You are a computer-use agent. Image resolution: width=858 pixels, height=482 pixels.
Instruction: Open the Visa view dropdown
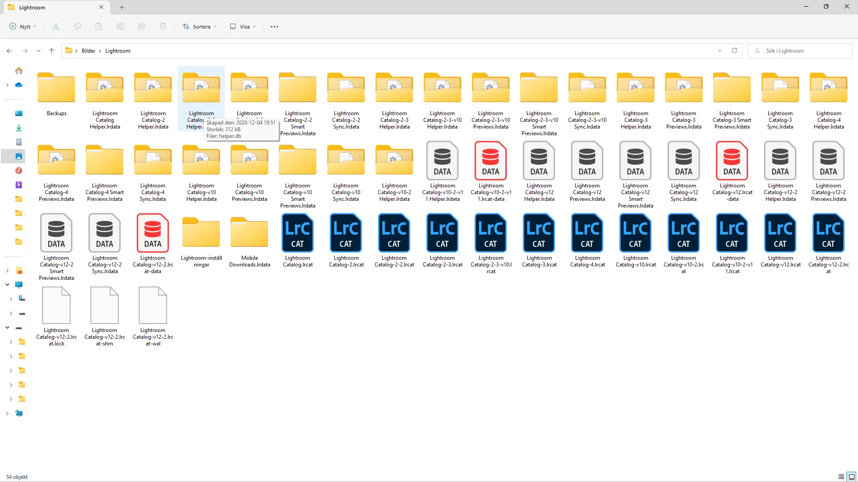243,27
